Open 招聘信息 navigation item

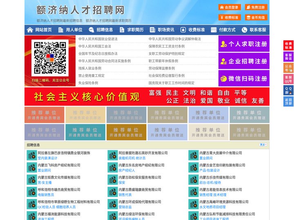tap(105, 30)
